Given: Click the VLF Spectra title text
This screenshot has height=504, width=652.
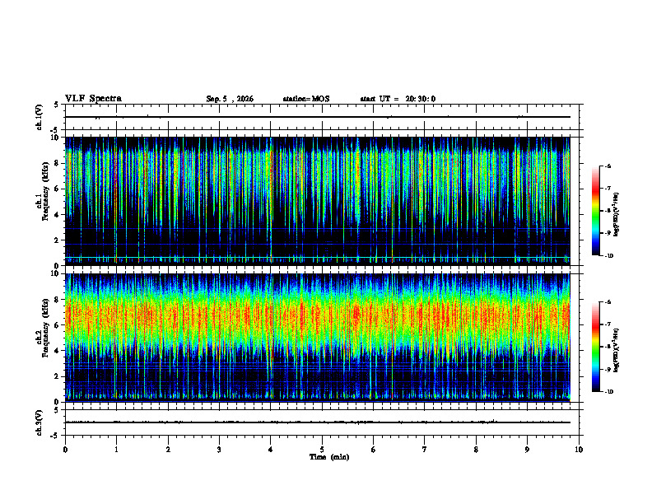Looking at the screenshot, I should pyautogui.click(x=93, y=99).
